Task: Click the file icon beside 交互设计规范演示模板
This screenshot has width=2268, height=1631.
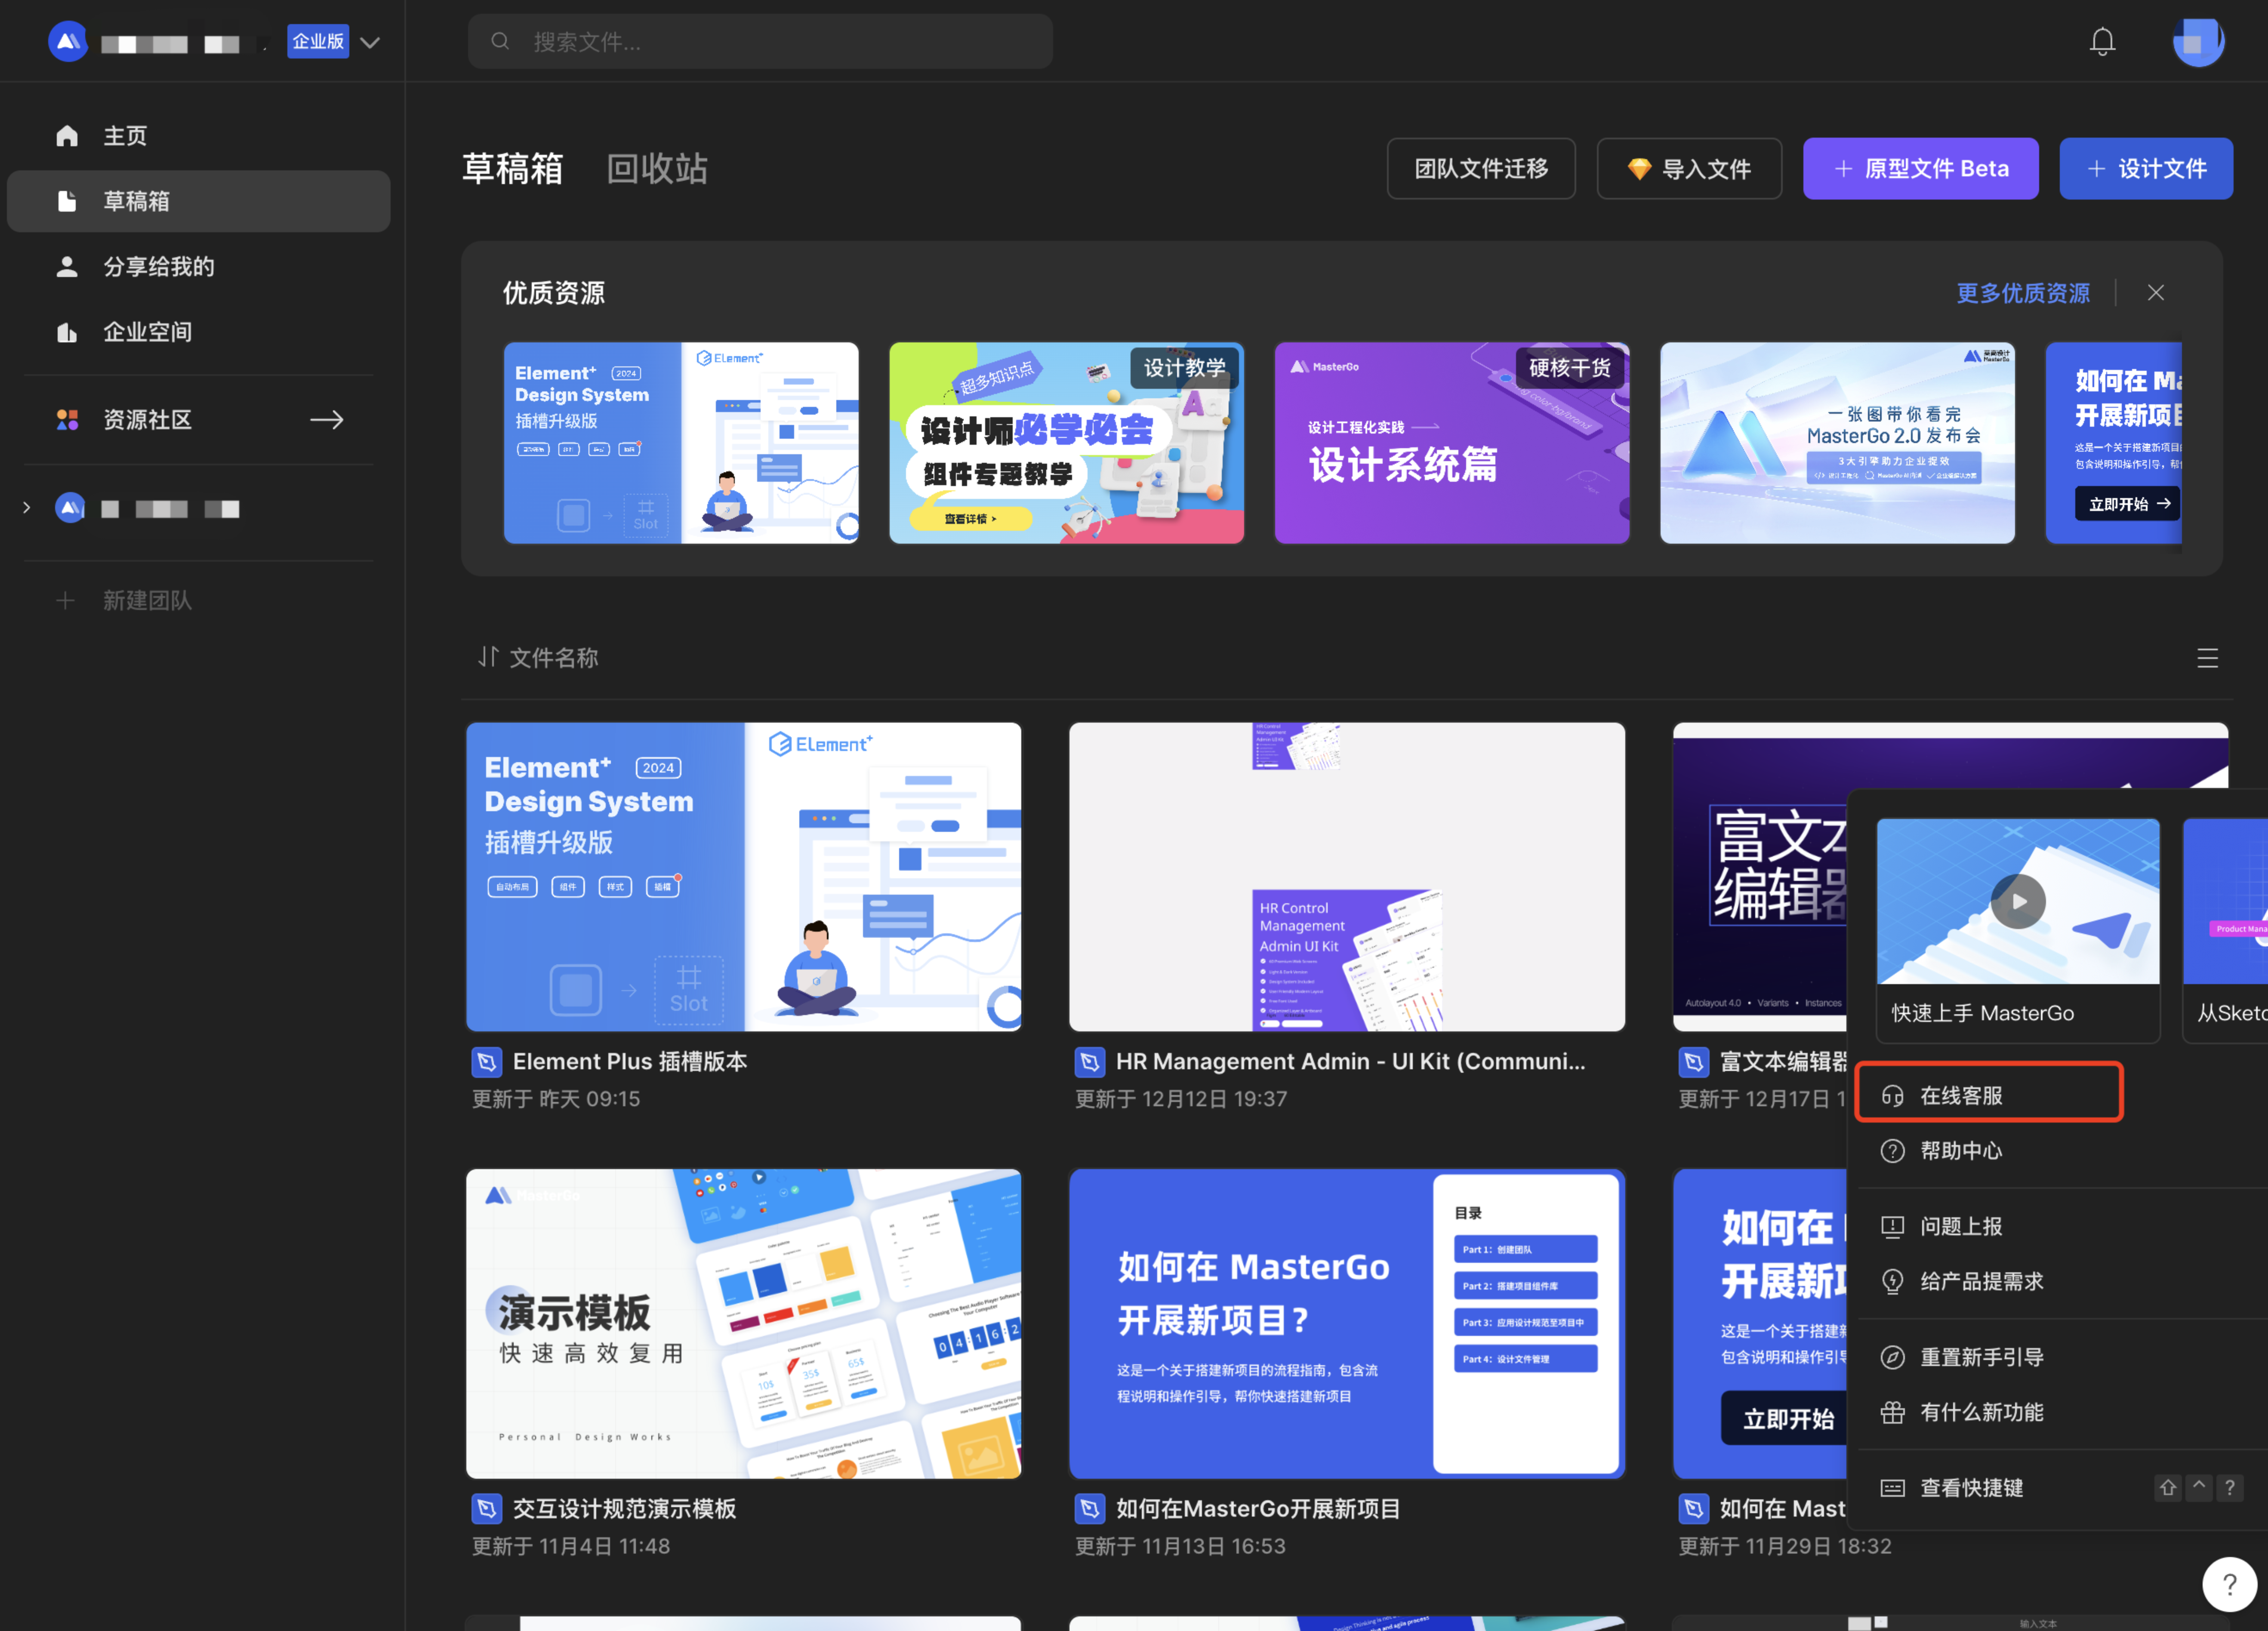Action: pyautogui.click(x=487, y=1509)
